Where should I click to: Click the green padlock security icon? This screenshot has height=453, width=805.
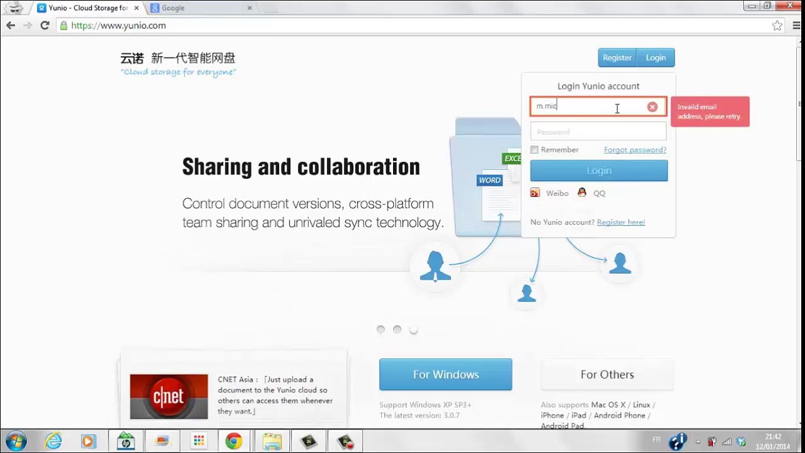pos(64,26)
